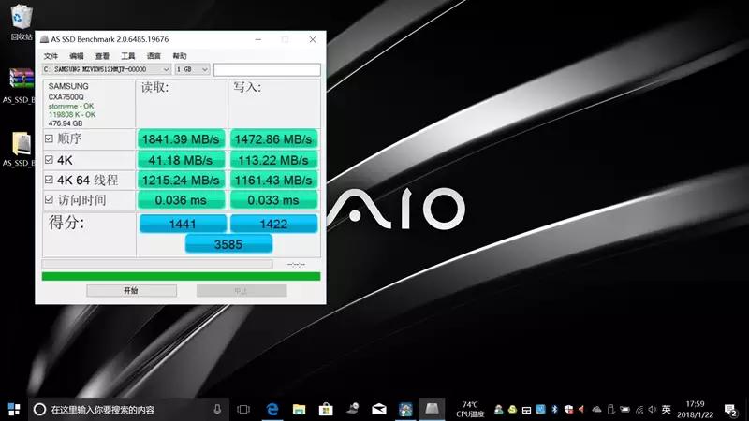749x421 pixels.
Task: Close the AS SSD Benchmark window
Action: 313,39
